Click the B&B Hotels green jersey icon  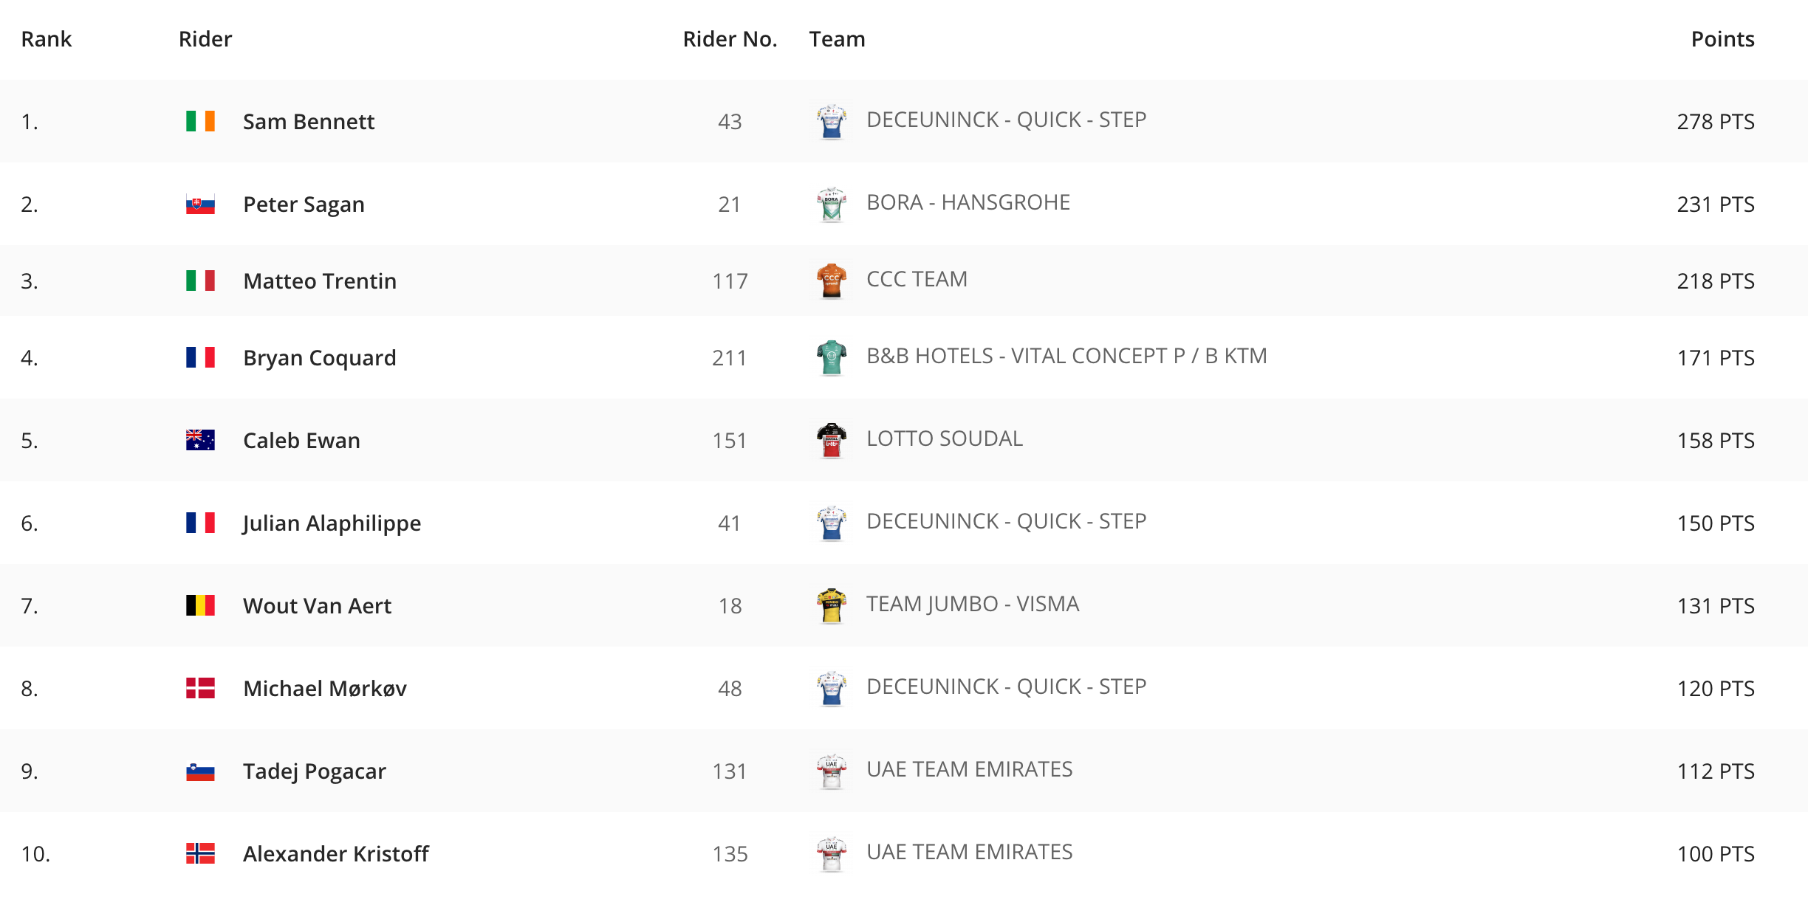point(832,357)
